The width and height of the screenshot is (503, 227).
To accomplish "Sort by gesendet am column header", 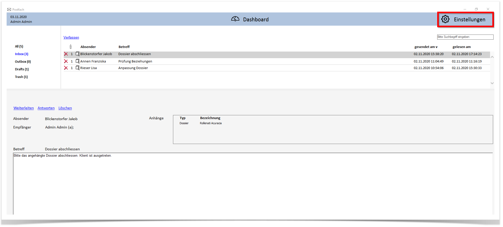I will coord(426,47).
